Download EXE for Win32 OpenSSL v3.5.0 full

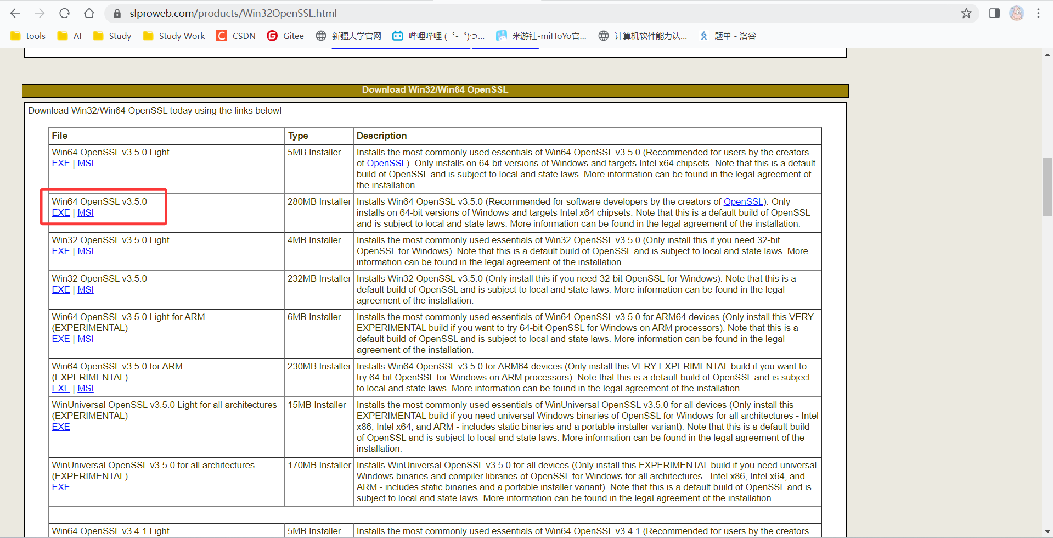pyautogui.click(x=61, y=289)
